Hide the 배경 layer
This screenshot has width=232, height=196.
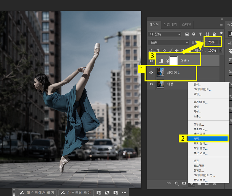[151, 84]
